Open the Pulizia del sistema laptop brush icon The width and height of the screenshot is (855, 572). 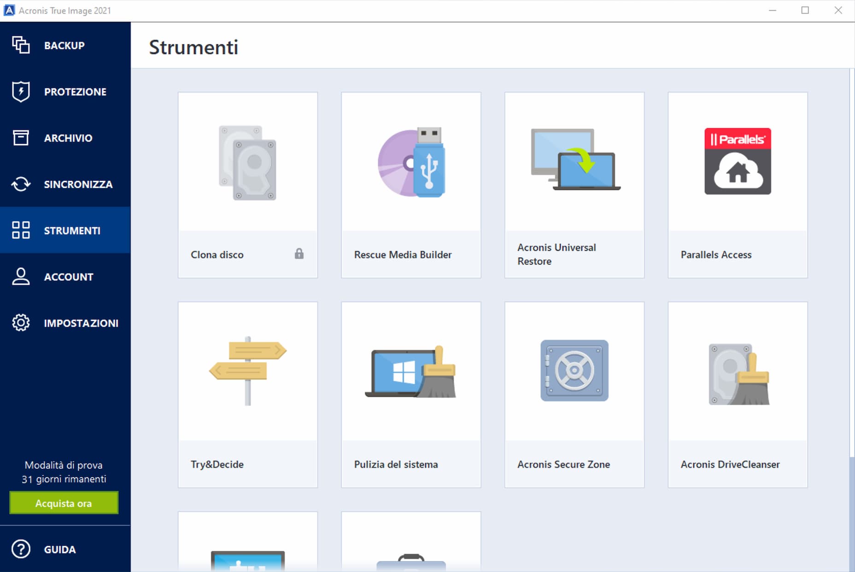coord(411,372)
